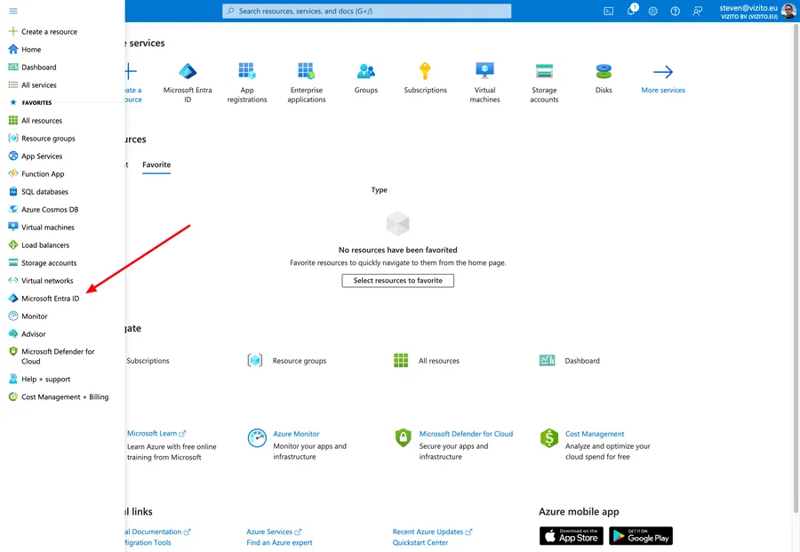Open Enterprise applications service
800x552 pixels.
(x=306, y=78)
